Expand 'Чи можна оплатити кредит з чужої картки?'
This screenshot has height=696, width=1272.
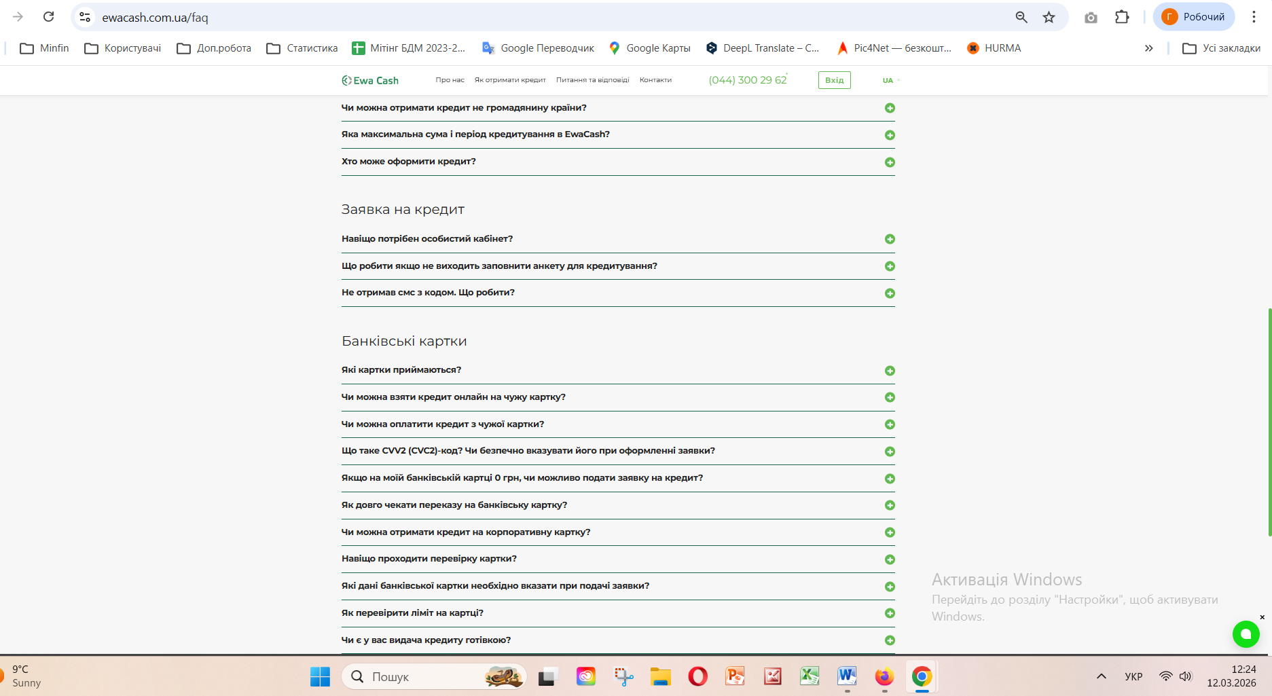click(618, 424)
